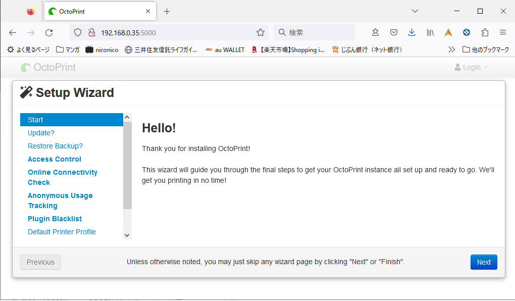515x301 pixels.
Task: Close the OctoPrint browser tab
Action: pyautogui.click(x=148, y=11)
